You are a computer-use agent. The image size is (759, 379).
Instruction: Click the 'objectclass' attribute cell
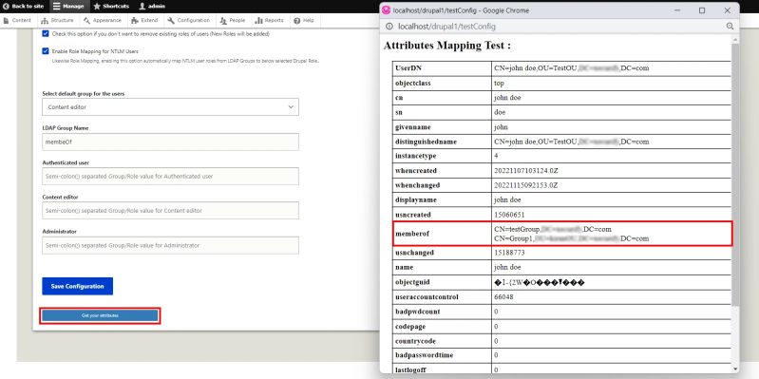(x=442, y=84)
